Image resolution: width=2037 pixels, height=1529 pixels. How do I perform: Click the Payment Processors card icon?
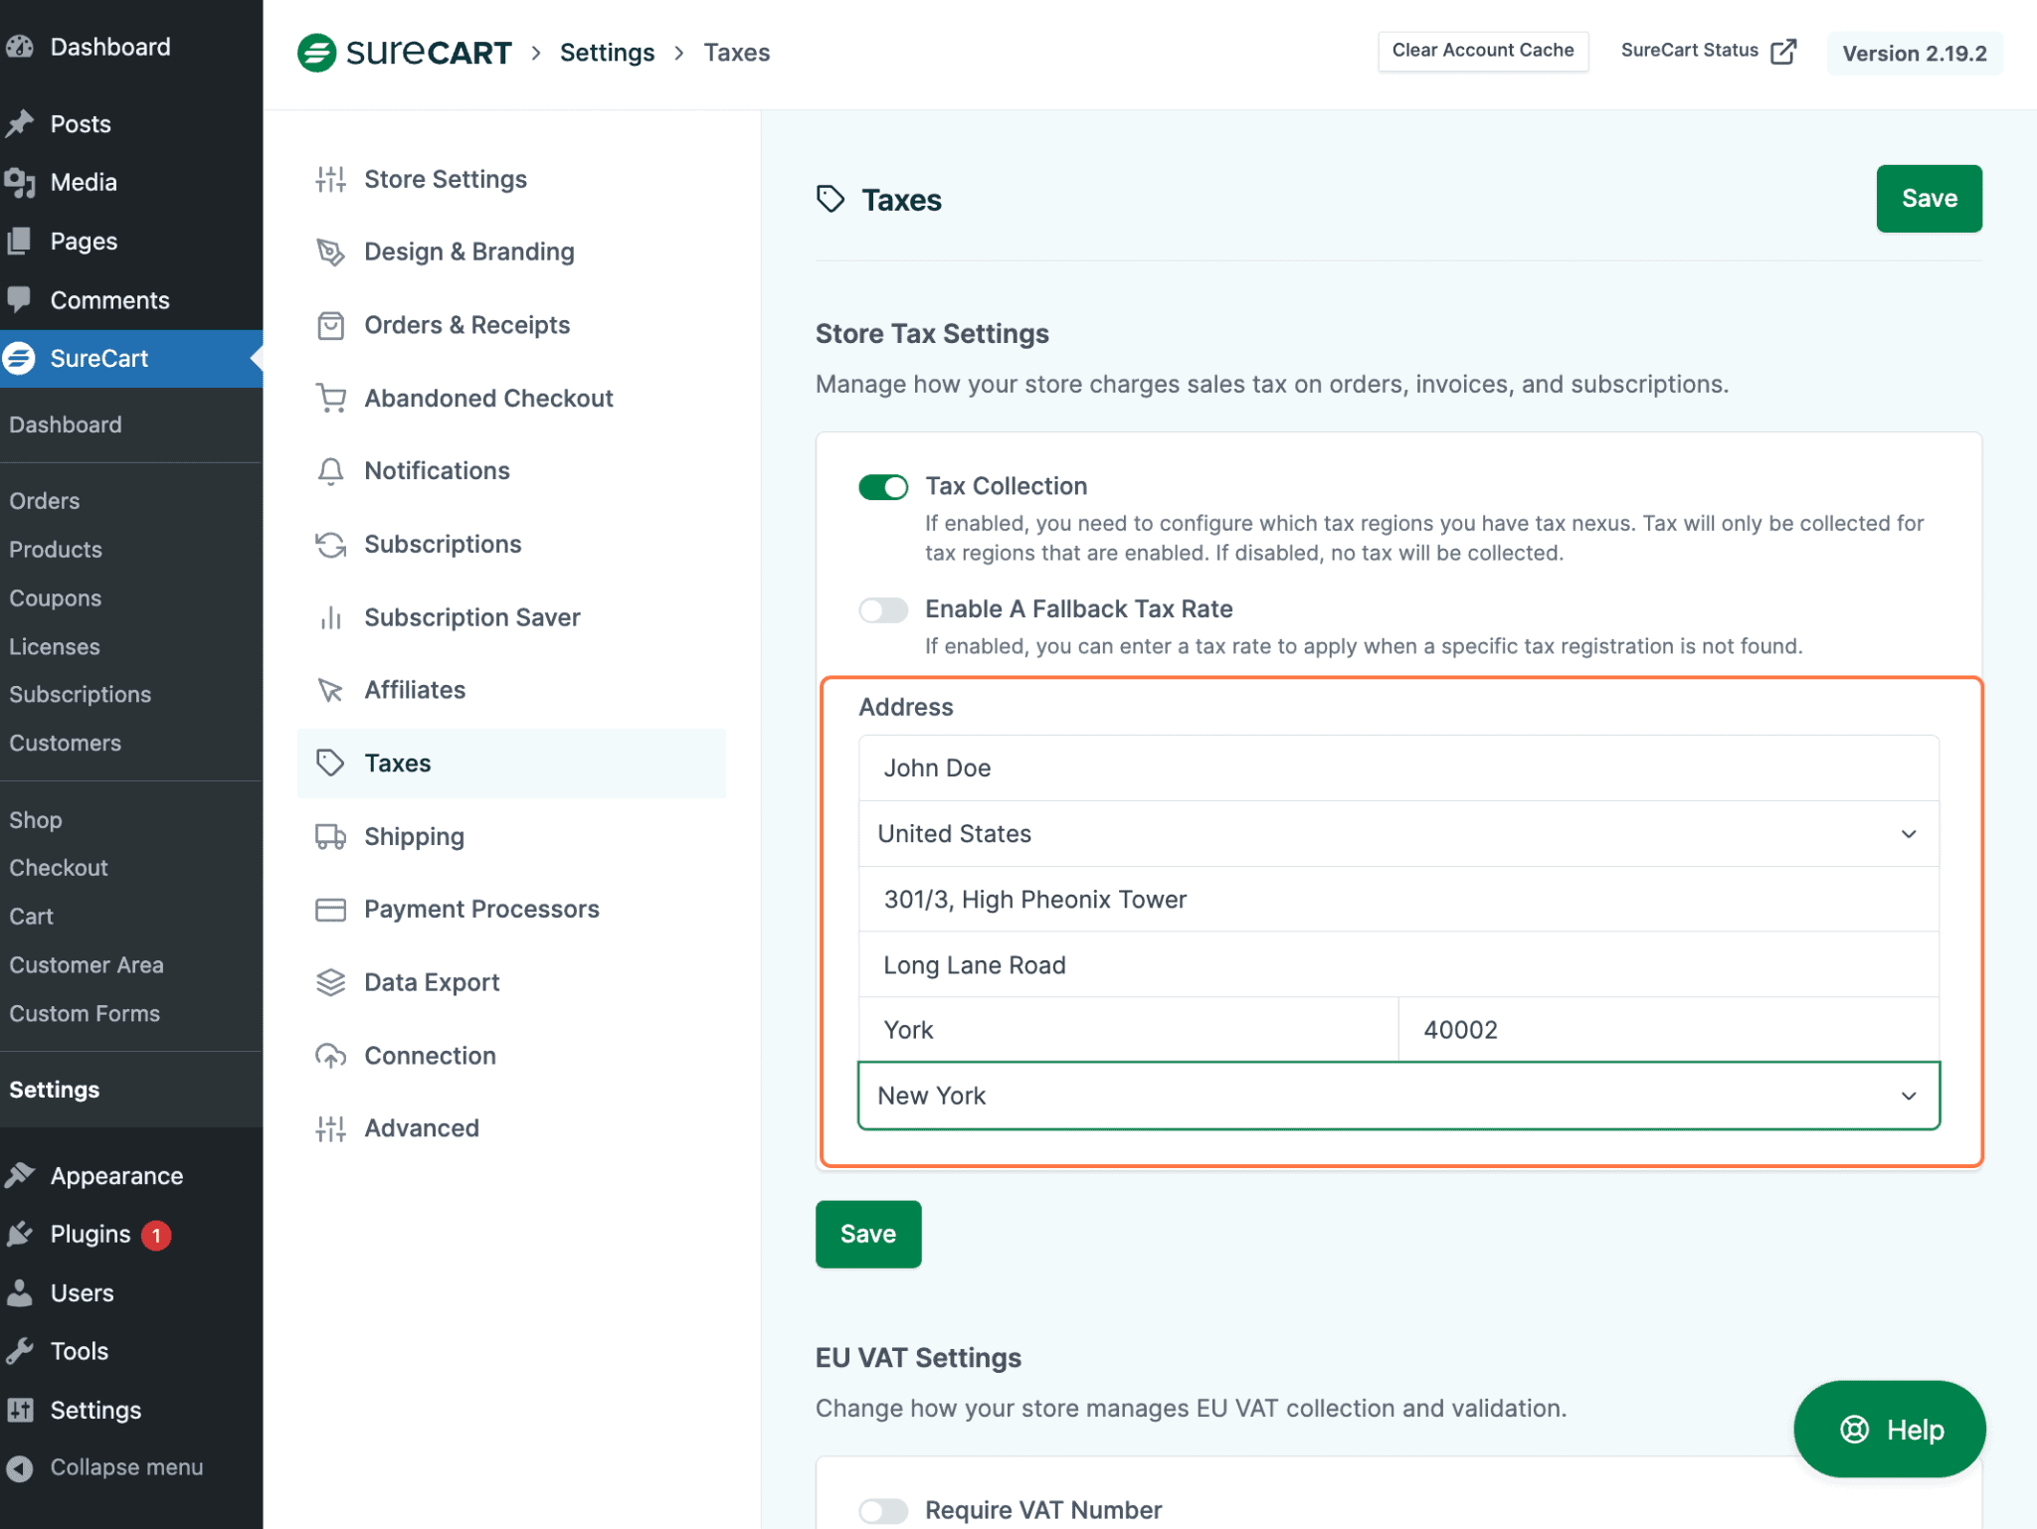tap(330, 910)
